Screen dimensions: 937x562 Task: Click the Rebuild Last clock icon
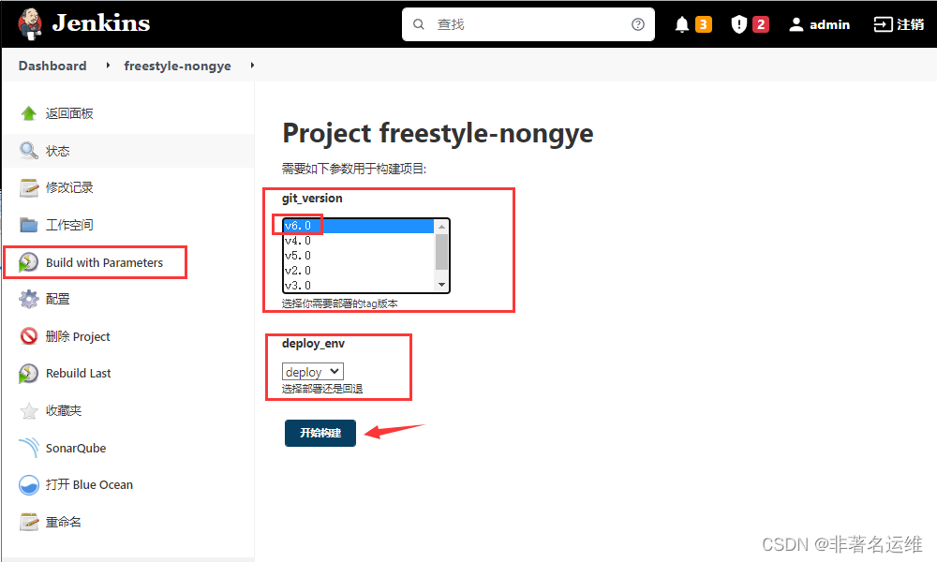28,374
